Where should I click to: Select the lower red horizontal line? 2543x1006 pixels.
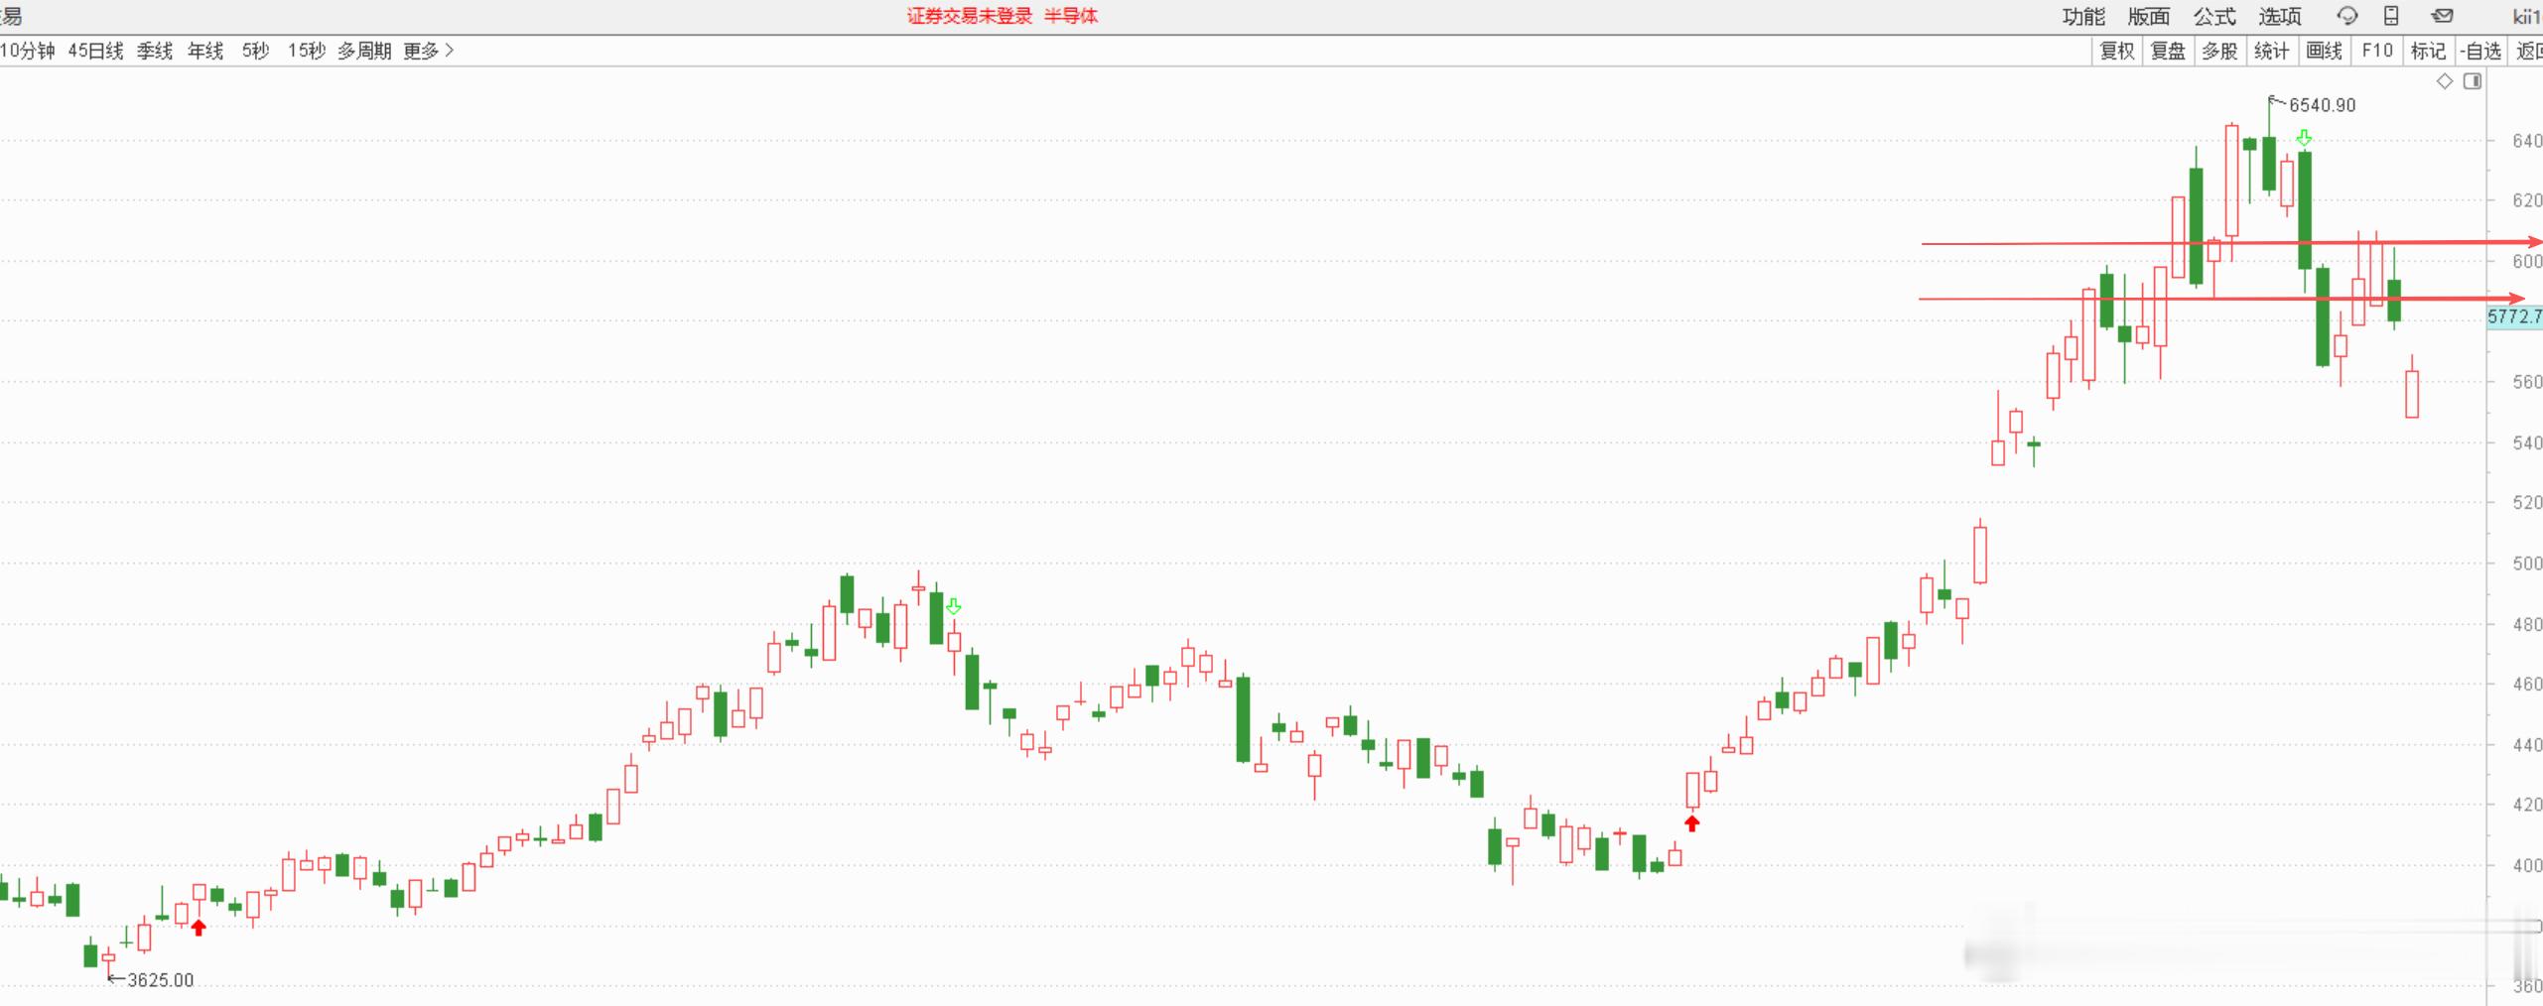click(x=2221, y=298)
